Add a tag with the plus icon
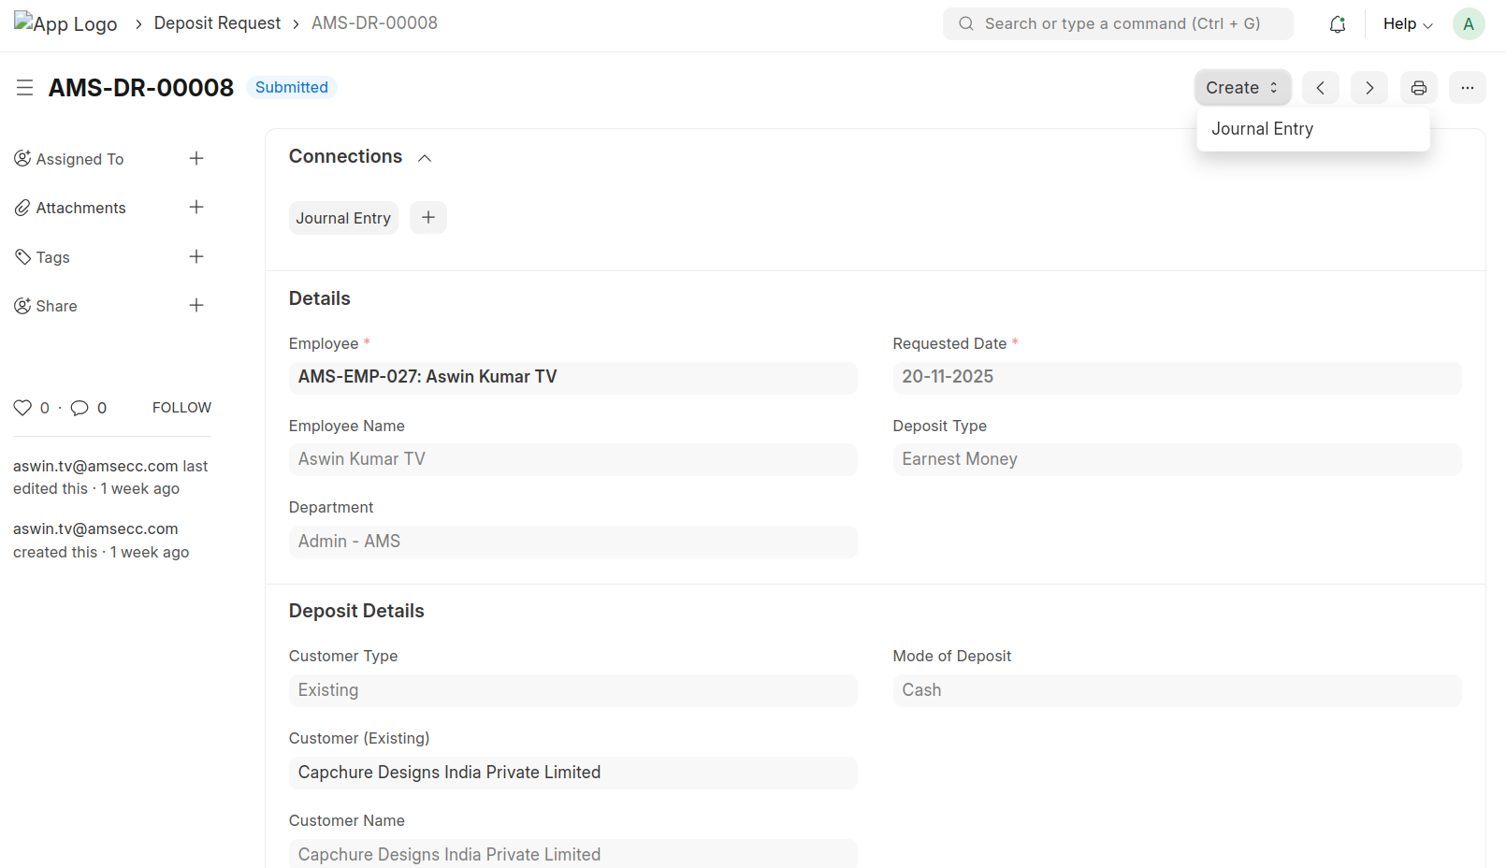Image resolution: width=1506 pixels, height=868 pixels. coord(196,256)
